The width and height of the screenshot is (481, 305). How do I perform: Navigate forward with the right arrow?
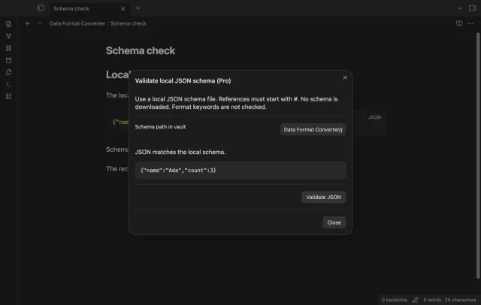click(x=39, y=23)
